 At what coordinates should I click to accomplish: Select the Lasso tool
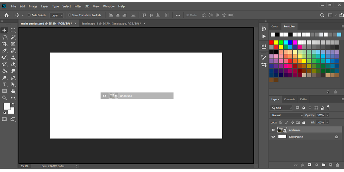pos(4,37)
